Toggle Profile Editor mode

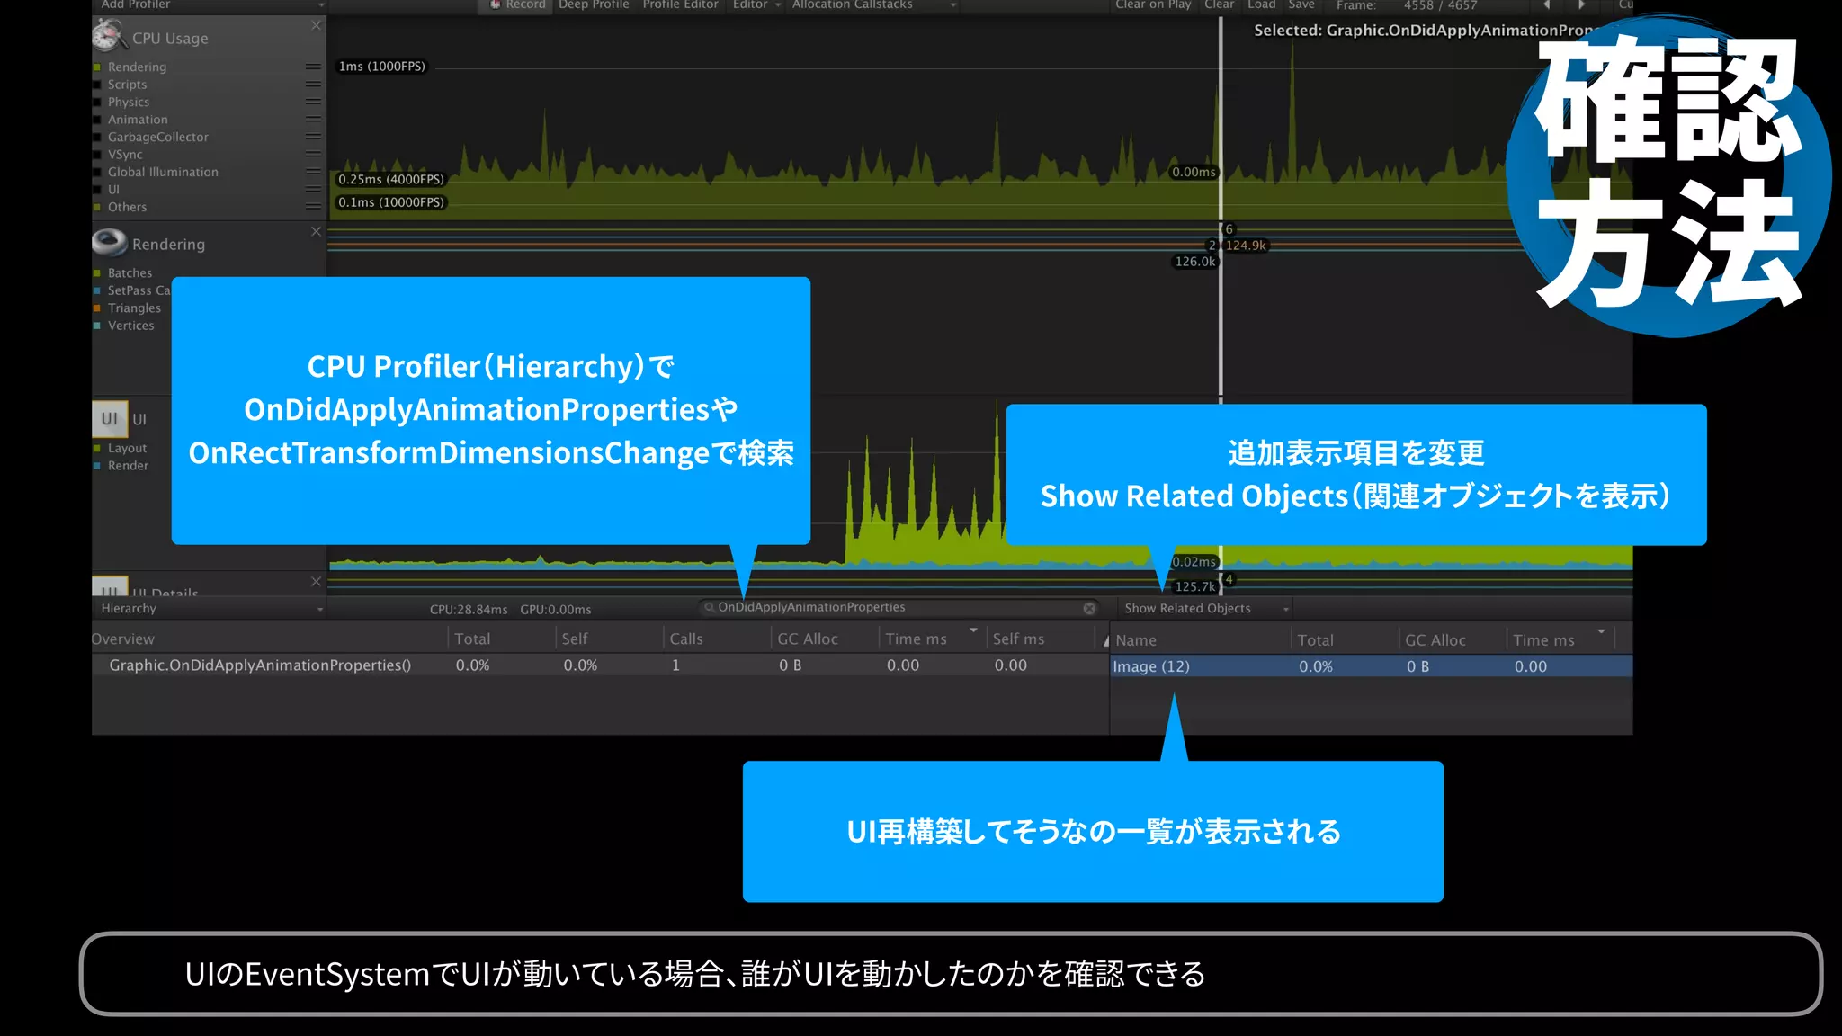(x=680, y=5)
